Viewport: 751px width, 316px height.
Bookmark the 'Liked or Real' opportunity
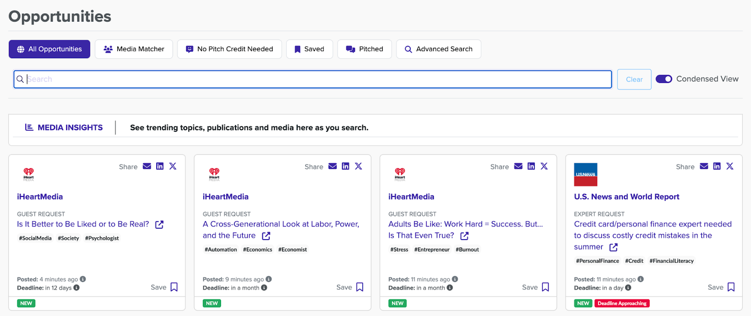174,287
